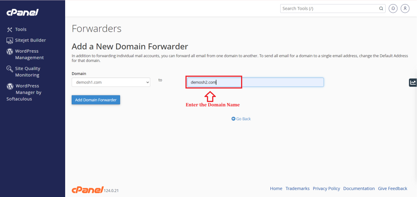Click the Go Back arrow icon
The image size is (417, 197).
(x=233, y=119)
